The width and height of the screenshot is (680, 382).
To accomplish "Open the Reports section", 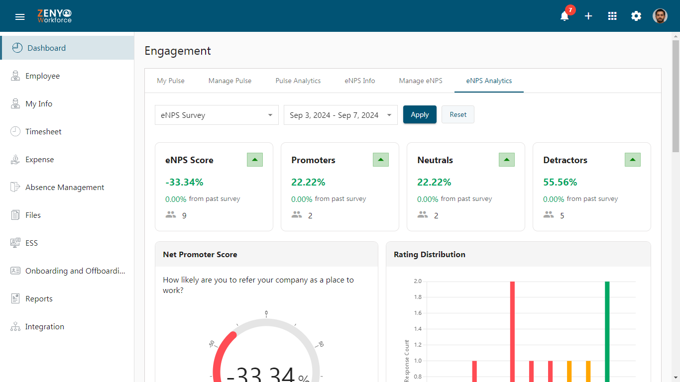I will tap(67, 298).
